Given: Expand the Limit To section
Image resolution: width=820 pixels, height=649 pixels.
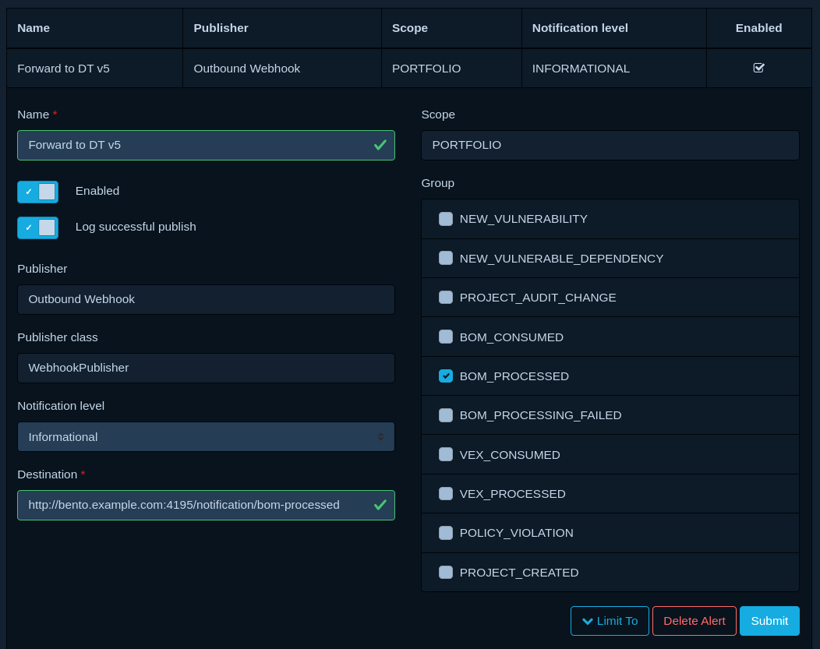Looking at the screenshot, I should pos(610,621).
